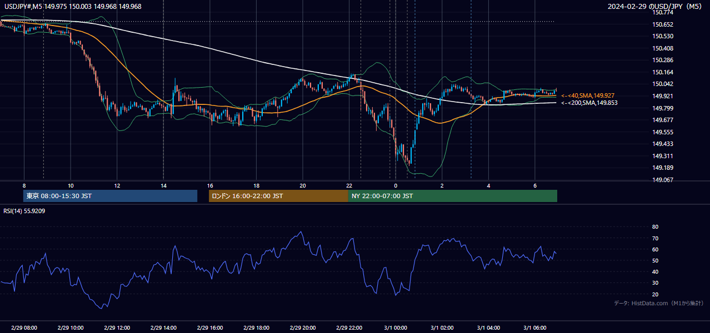Click the bottom time label 2/29 18:00

tap(256, 327)
